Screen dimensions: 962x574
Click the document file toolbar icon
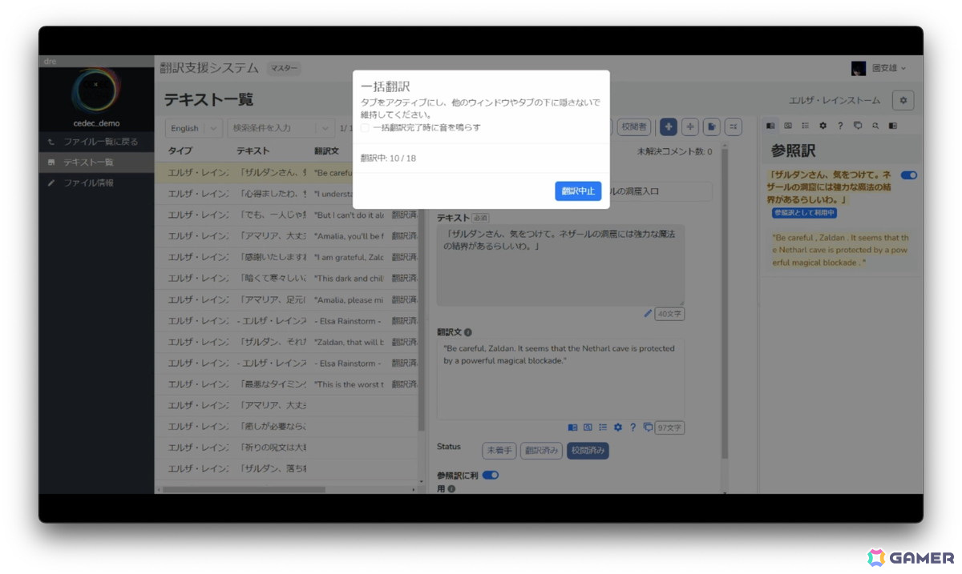click(x=712, y=126)
